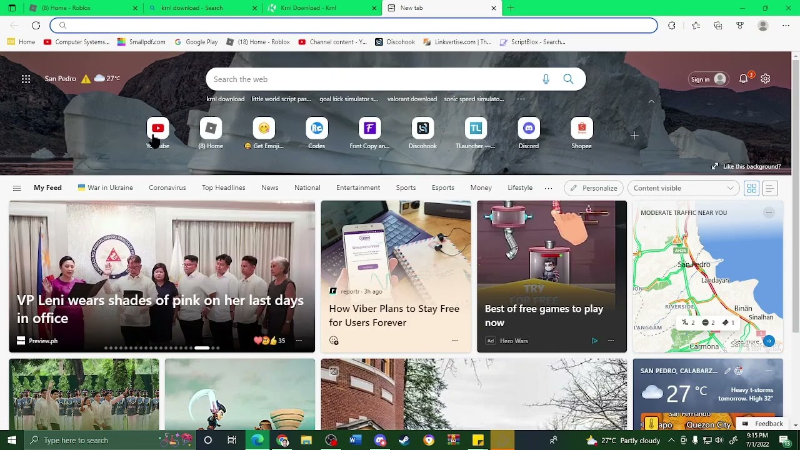
Task: Open the app launcher grid
Action: tap(26, 79)
